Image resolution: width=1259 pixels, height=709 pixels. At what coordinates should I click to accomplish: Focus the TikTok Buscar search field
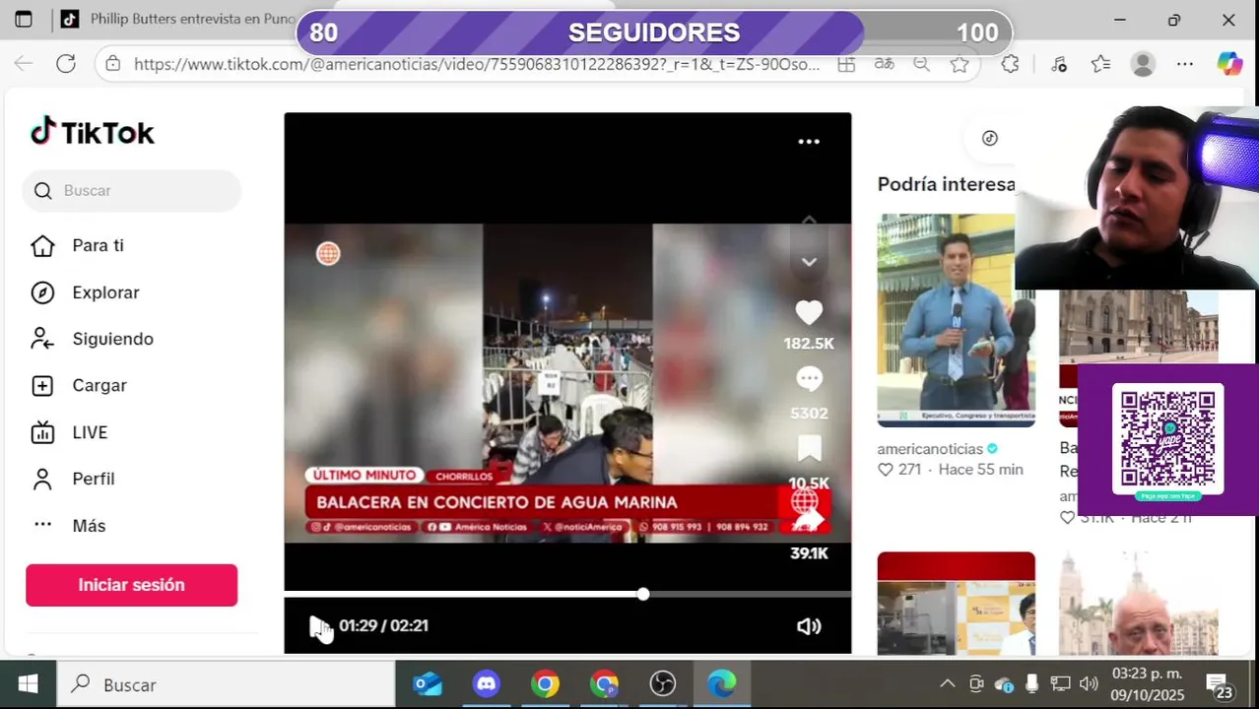click(x=132, y=191)
